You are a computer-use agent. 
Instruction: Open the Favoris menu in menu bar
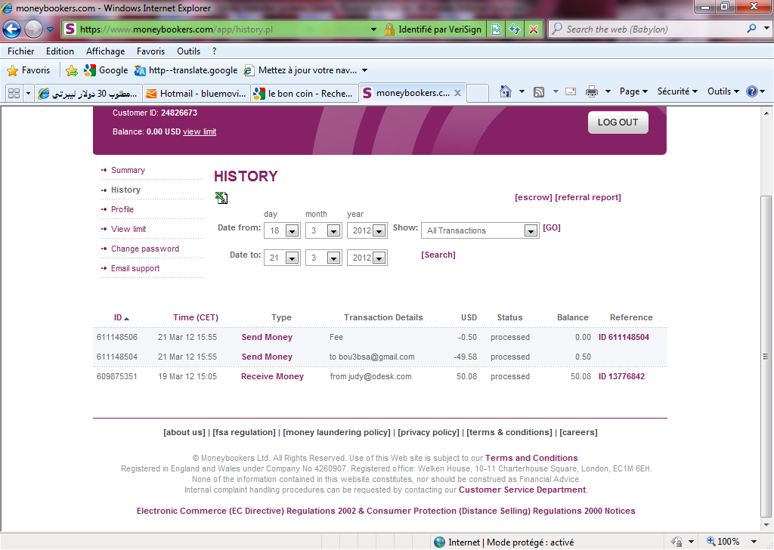pyautogui.click(x=150, y=51)
